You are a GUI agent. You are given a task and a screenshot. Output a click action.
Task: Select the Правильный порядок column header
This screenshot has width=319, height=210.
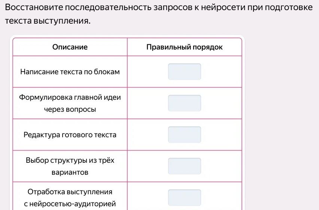coord(185,47)
